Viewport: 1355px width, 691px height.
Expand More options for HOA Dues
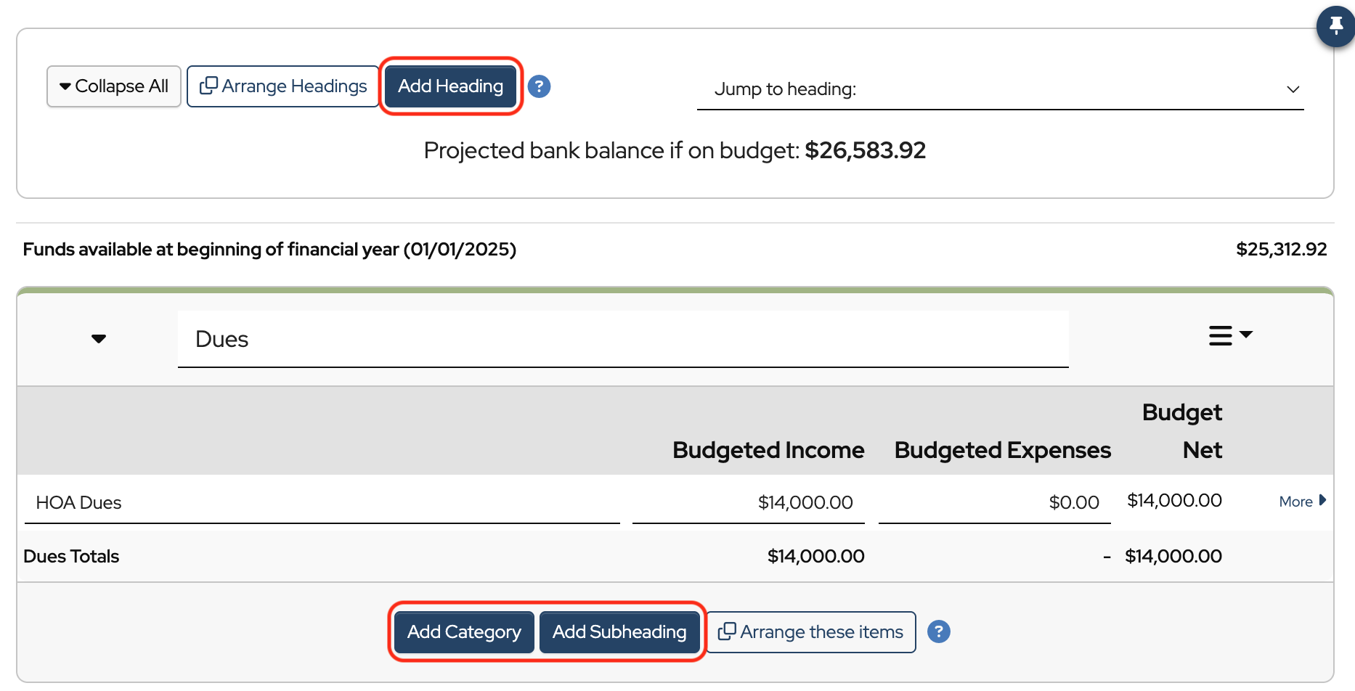click(1302, 502)
